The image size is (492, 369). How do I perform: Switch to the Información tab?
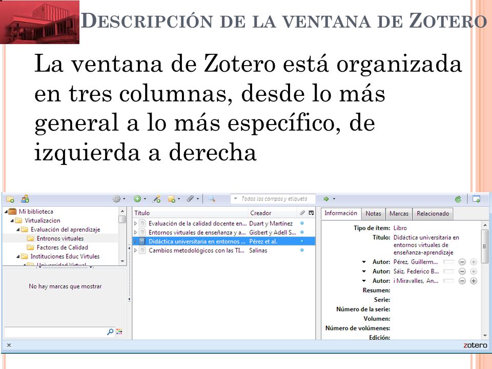[341, 213]
